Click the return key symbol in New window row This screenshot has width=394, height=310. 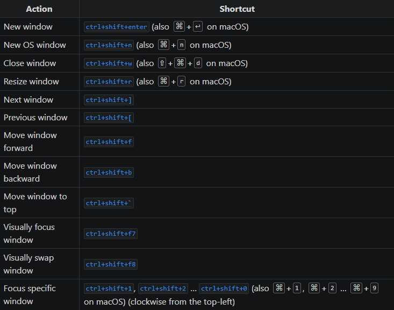click(x=198, y=27)
